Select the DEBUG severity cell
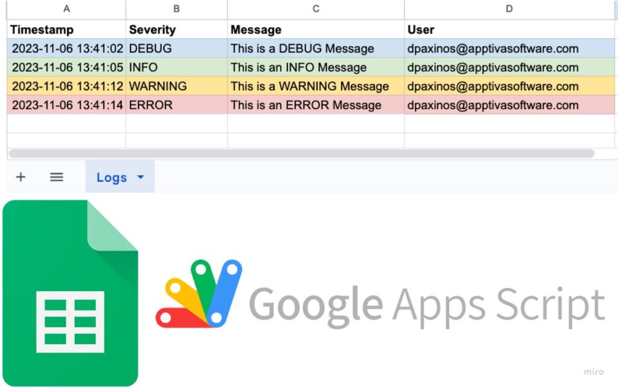The height and width of the screenshot is (389, 618). (x=177, y=48)
